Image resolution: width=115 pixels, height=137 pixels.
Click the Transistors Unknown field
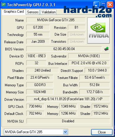click(x=77, y=42)
